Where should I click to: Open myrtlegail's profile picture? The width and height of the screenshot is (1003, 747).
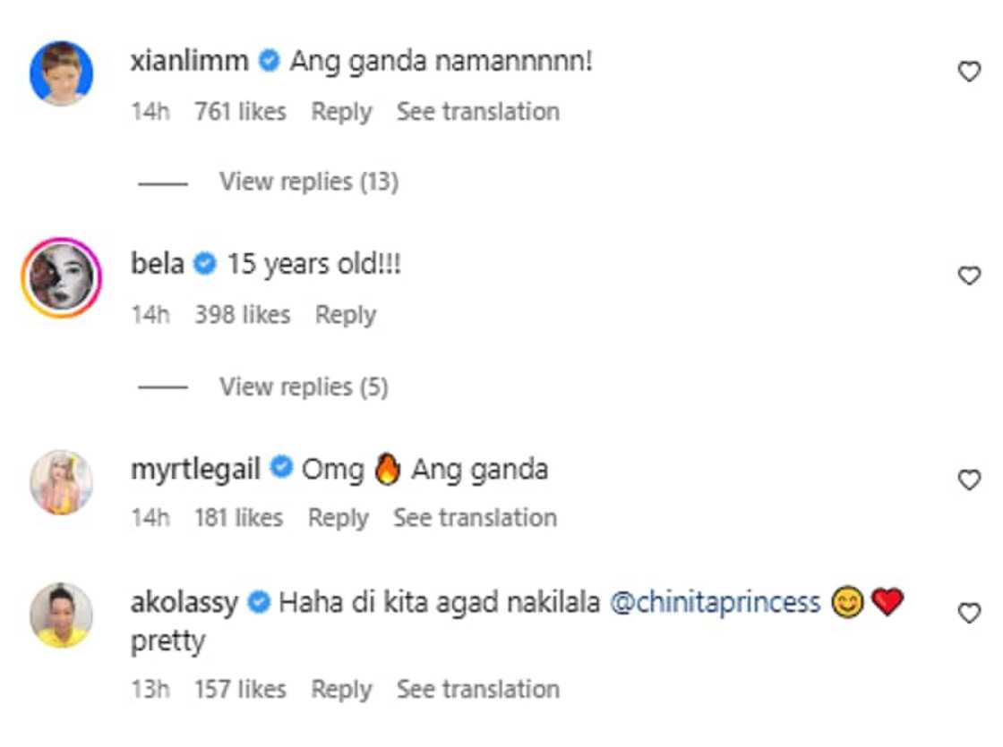pos(61,482)
